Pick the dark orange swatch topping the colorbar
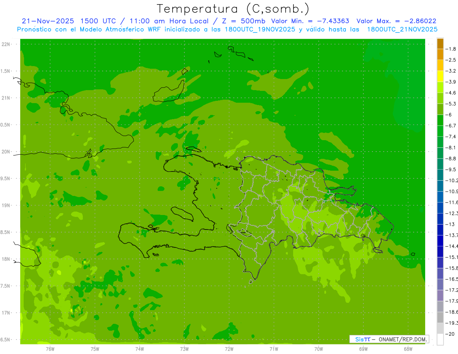458x354 pixels. pos(440,44)
